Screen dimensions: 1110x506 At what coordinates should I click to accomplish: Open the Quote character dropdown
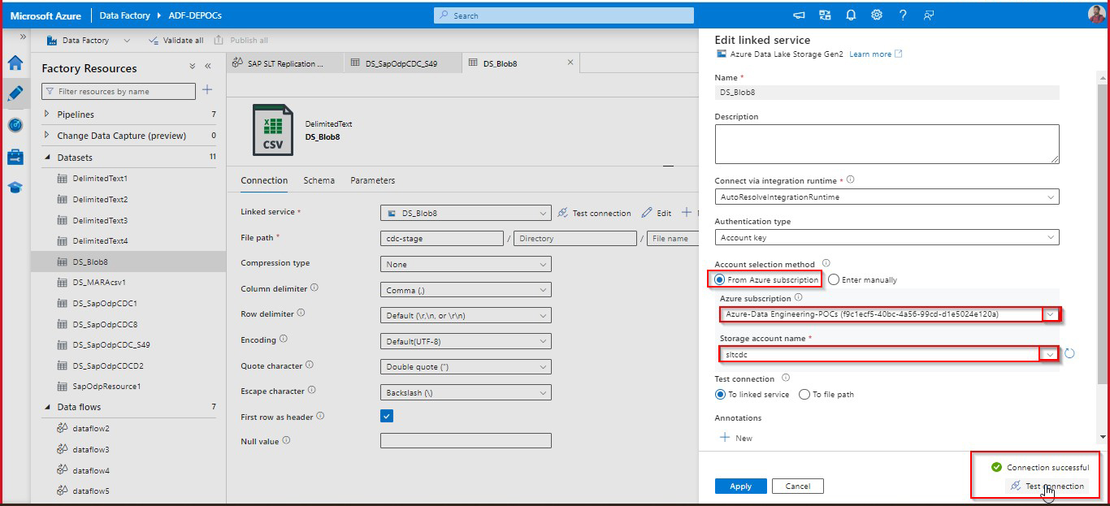pos(466,366)
